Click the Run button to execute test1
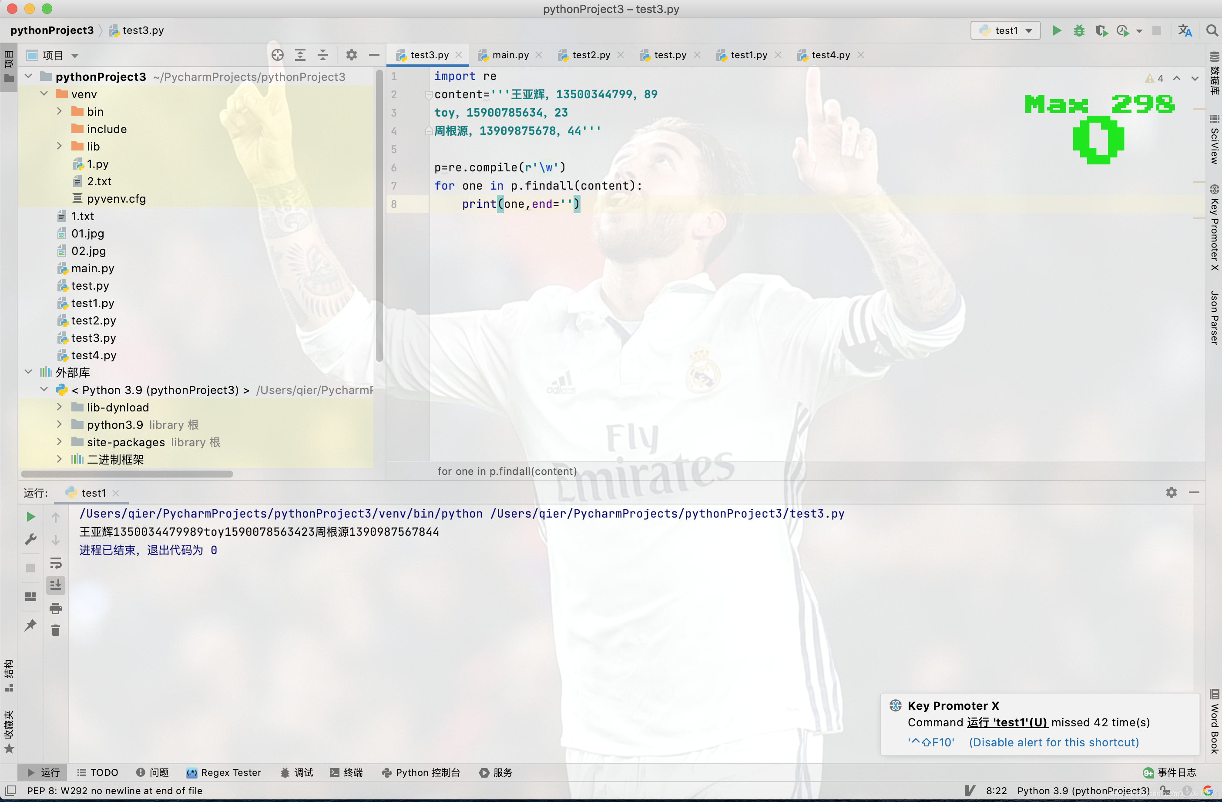This screenshot has height=802, width=1222. click(x=1056, y=30)
